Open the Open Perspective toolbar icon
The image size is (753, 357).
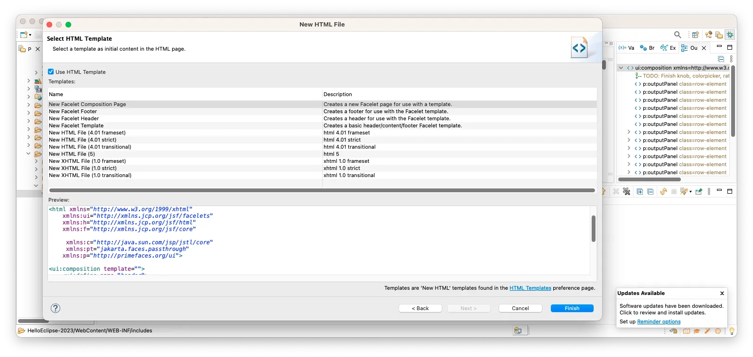695,35
